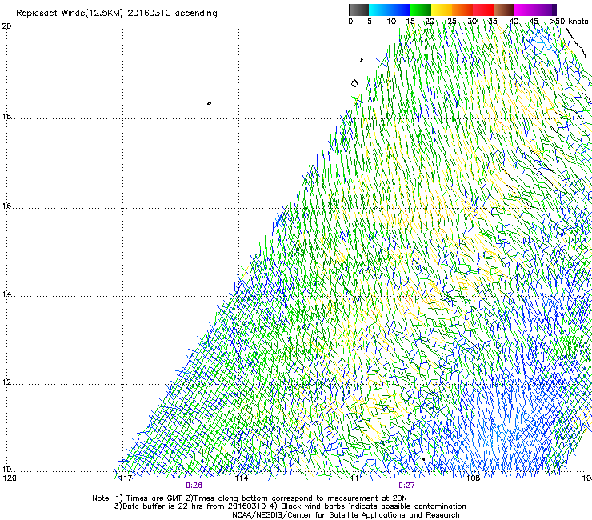The height and width of the screenshot is (520, 592).
Task: Click the '10' legend scale number
Action: [391, 22]
